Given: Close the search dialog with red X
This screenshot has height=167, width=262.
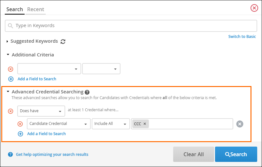Looking at the screenshot, I should pos(254,8).
